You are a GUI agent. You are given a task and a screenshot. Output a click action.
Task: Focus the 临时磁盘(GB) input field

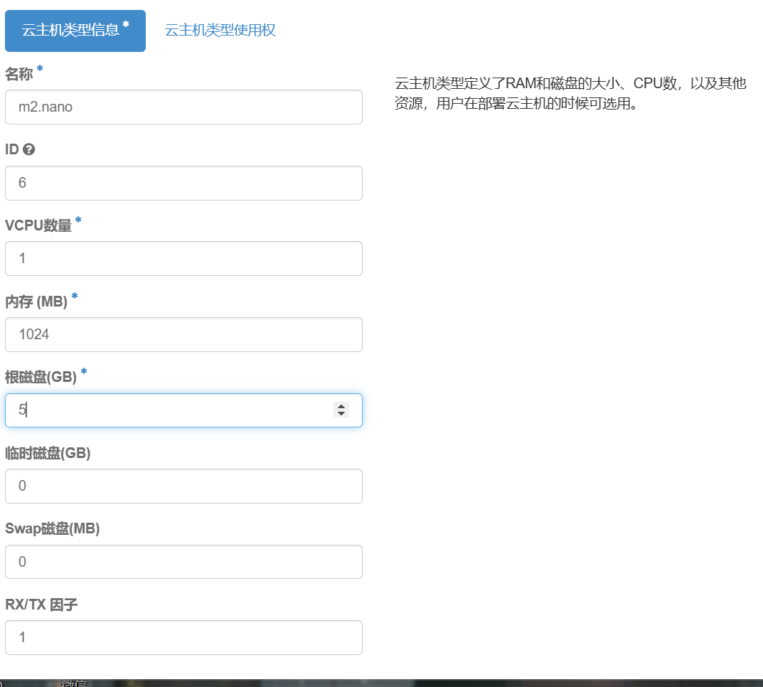pyautogui.click(x=183, y=486)
